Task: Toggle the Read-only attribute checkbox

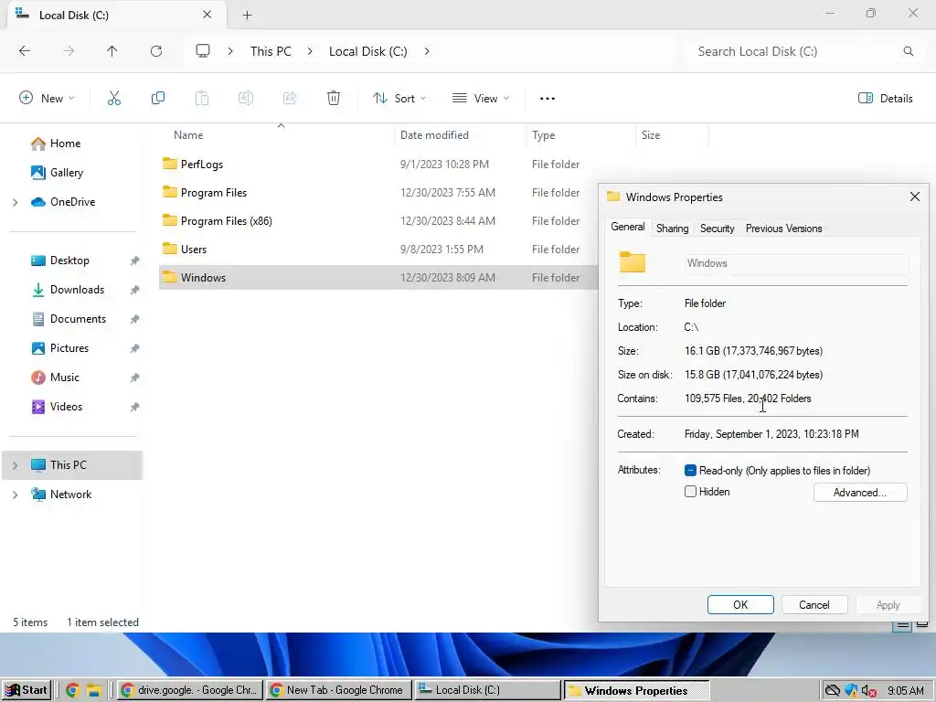Action: [690, 471]
